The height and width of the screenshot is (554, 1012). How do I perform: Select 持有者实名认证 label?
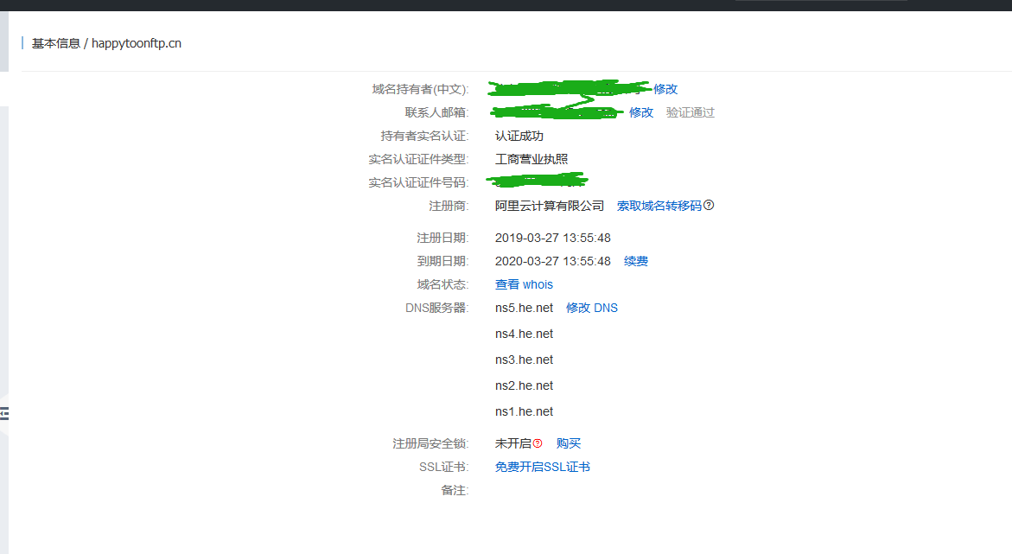[x=424, y=136]
